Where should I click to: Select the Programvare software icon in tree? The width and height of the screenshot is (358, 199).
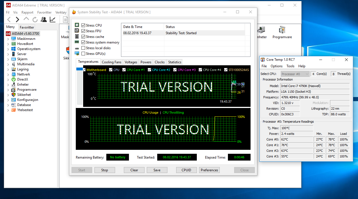point(14,90)
